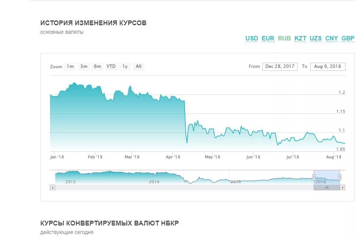Show All time range
The image size is (363, 237).
click(138, 66)
